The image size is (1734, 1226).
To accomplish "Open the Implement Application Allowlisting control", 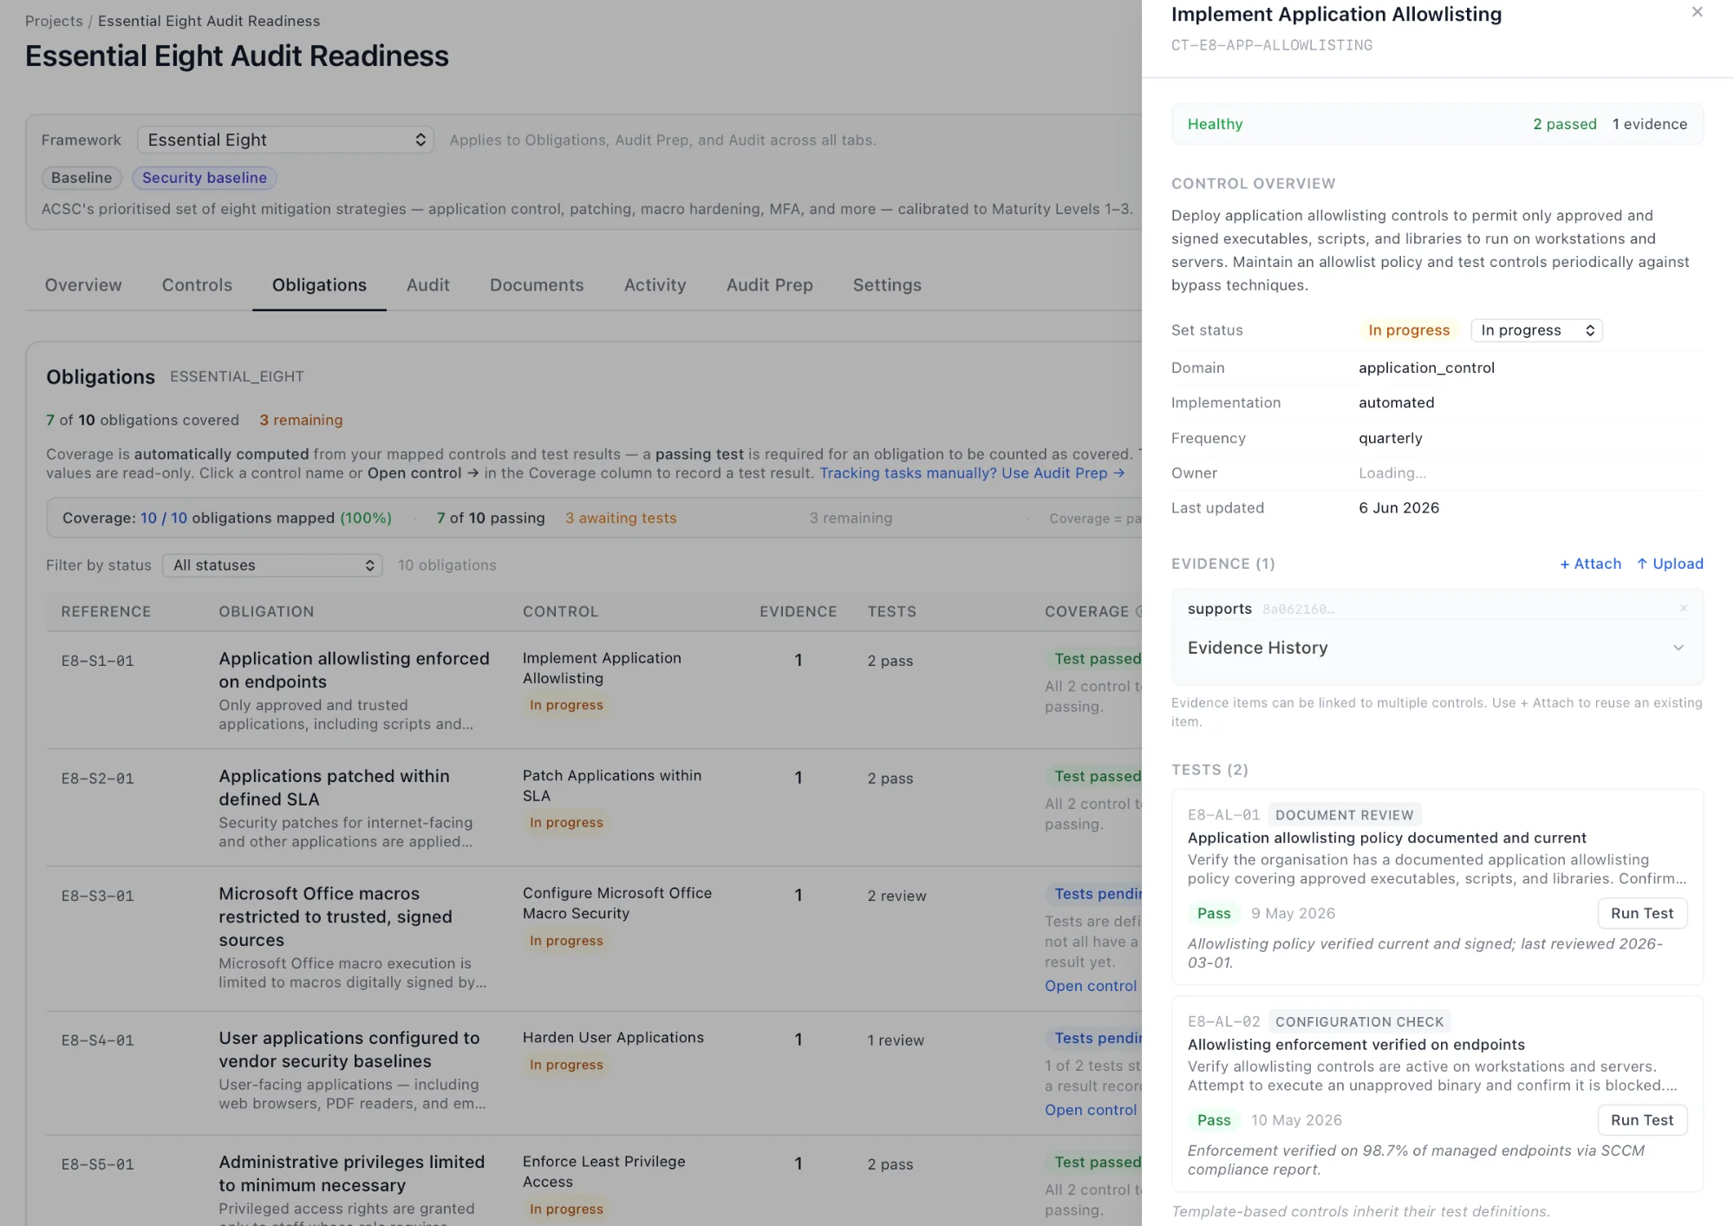I will pos(602,668).
